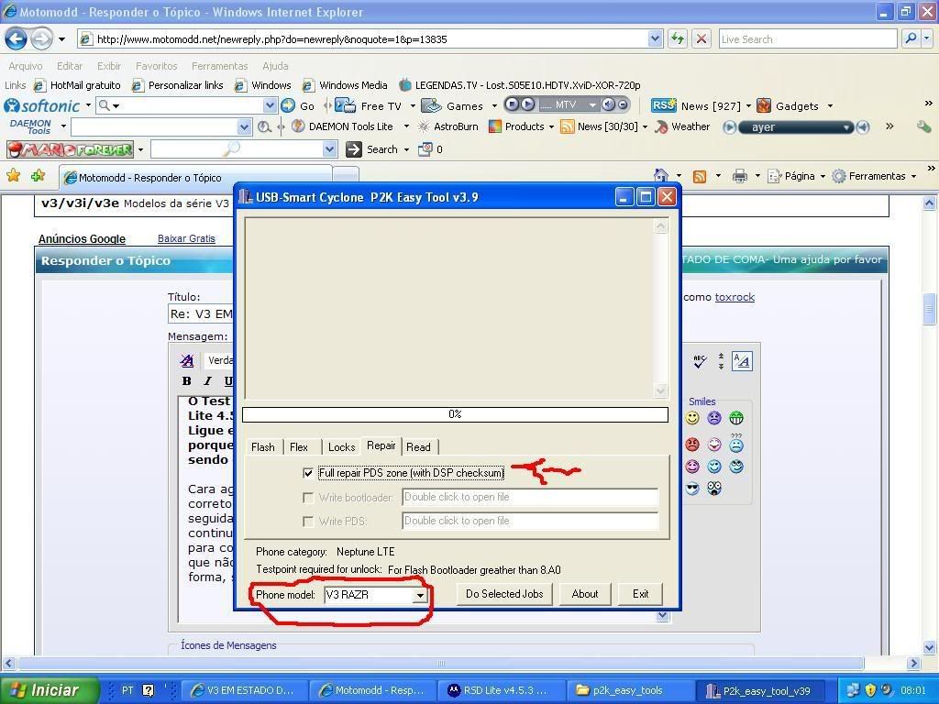Insert the angry red smiley
The image size is (939, 704).
click(x=692, y=445)
